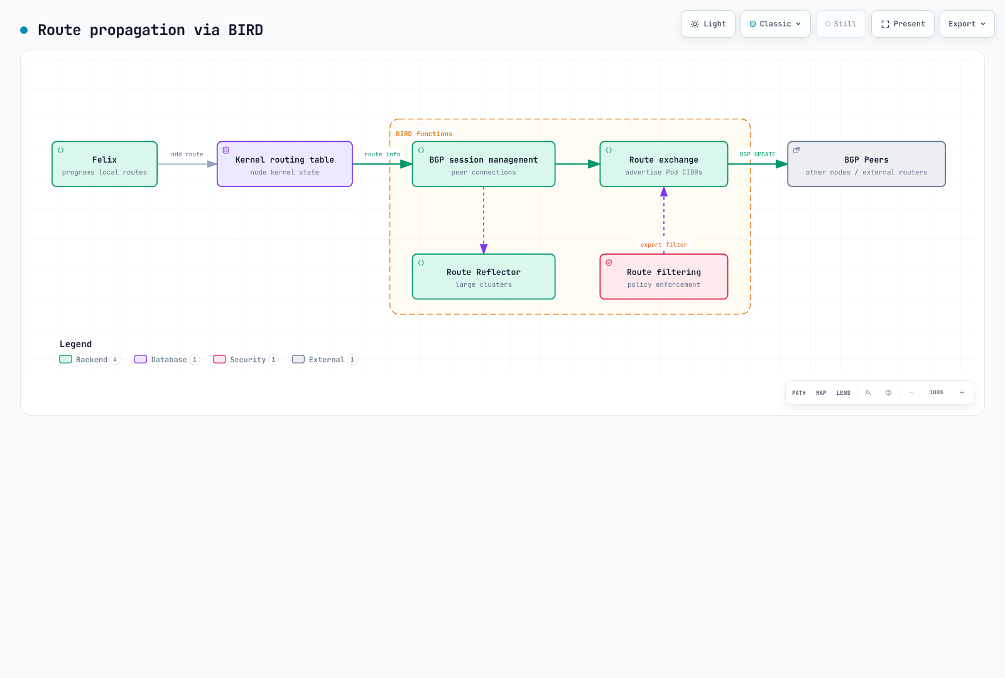
Task: Toggle the Light theme button
Action: [x=708, y=24]
